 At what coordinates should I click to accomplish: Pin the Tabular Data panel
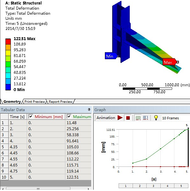(x=89, y=110)
